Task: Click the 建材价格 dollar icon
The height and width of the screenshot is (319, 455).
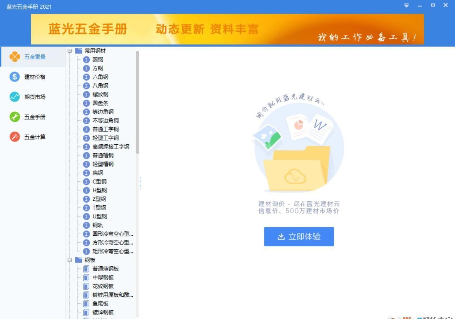Action: click(x=15, y=77)
